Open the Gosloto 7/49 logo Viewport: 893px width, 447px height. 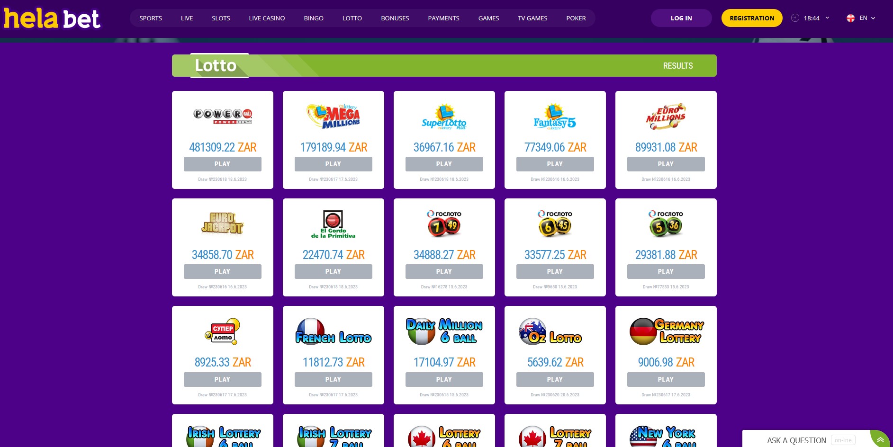click(x=444, y=223)
